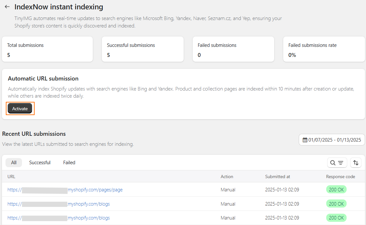Image resolution: width=366 pixels, height=225 pixels.
Task: Click the Failed submissions count card
Action: pos(233,49)
